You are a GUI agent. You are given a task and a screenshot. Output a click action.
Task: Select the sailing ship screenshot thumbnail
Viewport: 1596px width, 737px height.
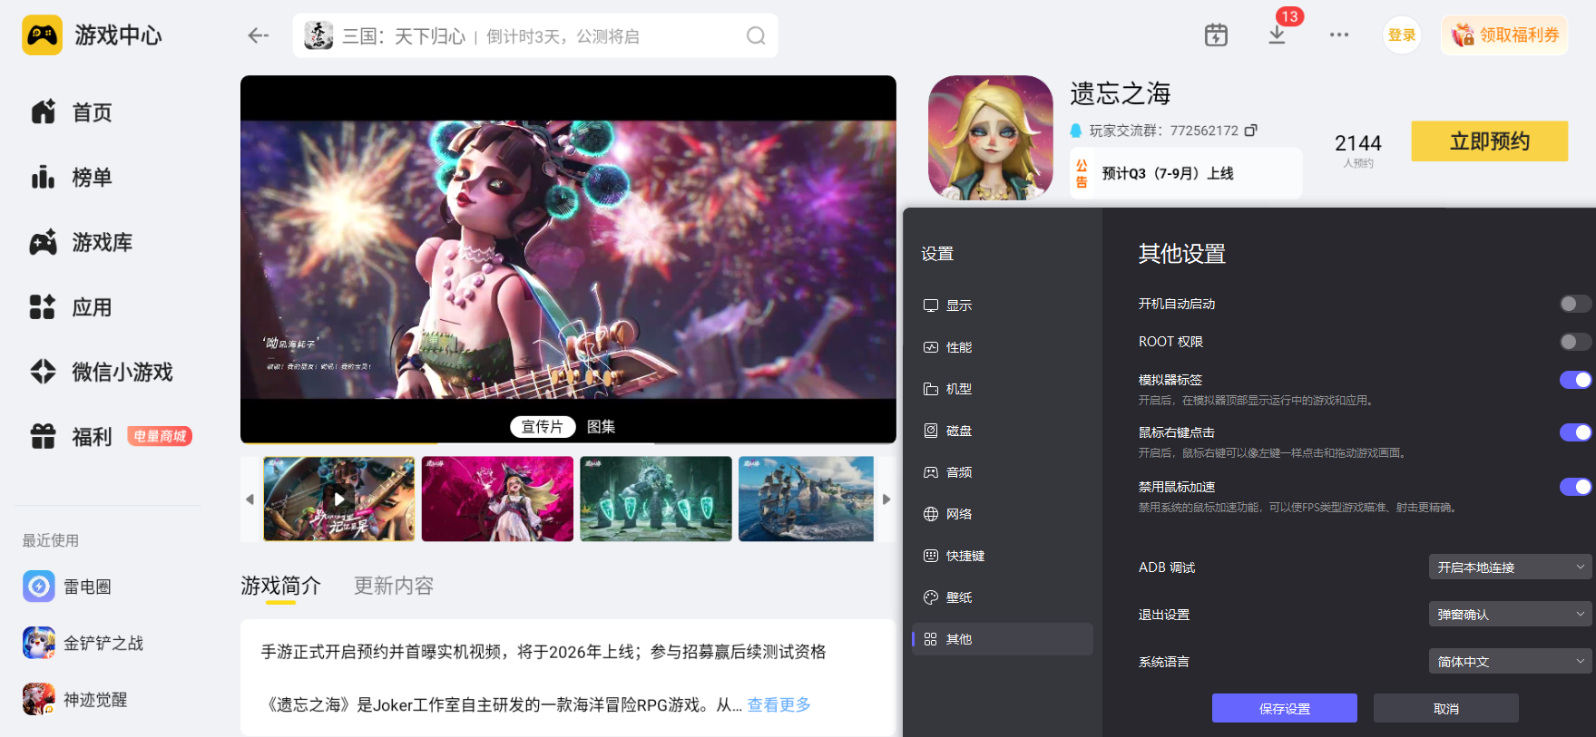click(x=806, y=499)
